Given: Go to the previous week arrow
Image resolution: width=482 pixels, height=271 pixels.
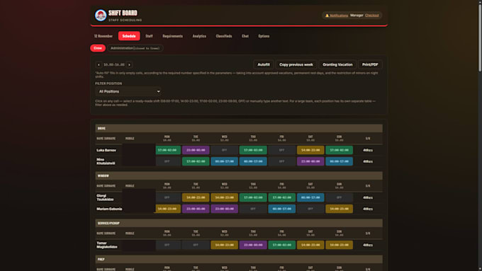Looking at the screenshot, I should [99, 65].
